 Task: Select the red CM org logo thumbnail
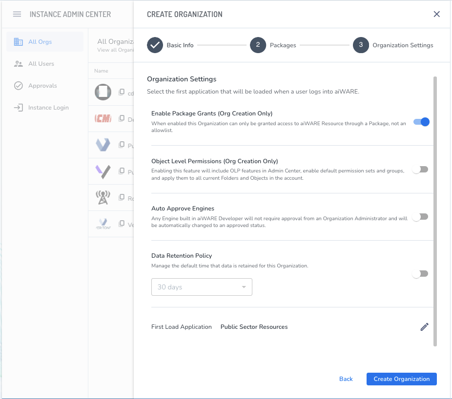tap(103, 118)
